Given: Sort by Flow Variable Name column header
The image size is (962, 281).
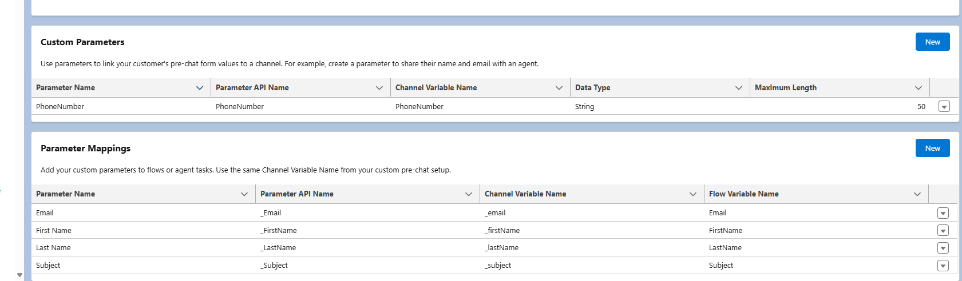Looking at the screenshot, I should pos(743,194).
